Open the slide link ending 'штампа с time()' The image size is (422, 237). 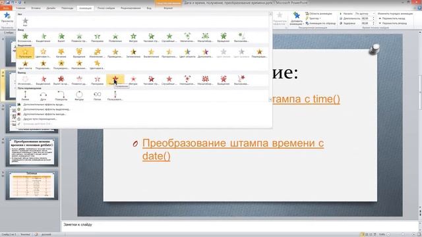306,99
